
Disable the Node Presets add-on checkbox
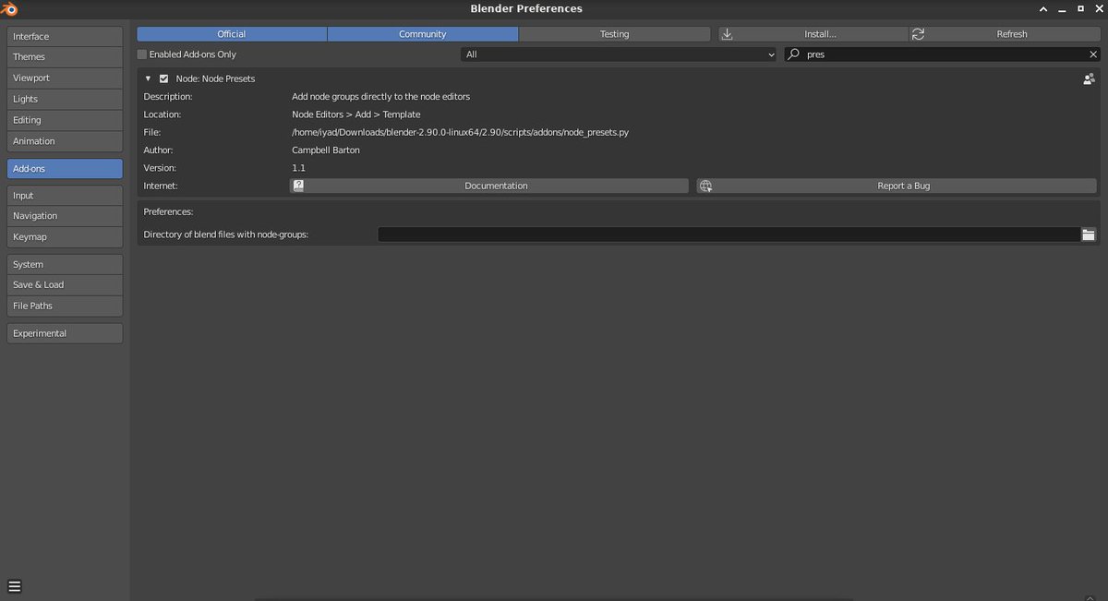[163, 79]
